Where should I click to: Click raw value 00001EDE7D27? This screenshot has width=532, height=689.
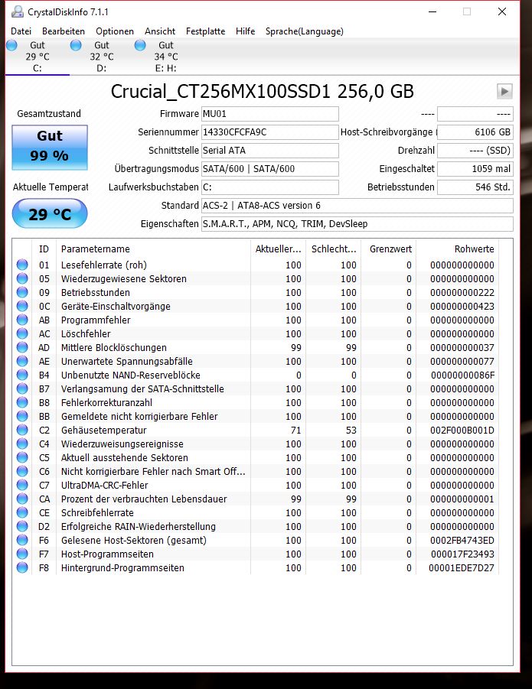[x=462, y=567]
